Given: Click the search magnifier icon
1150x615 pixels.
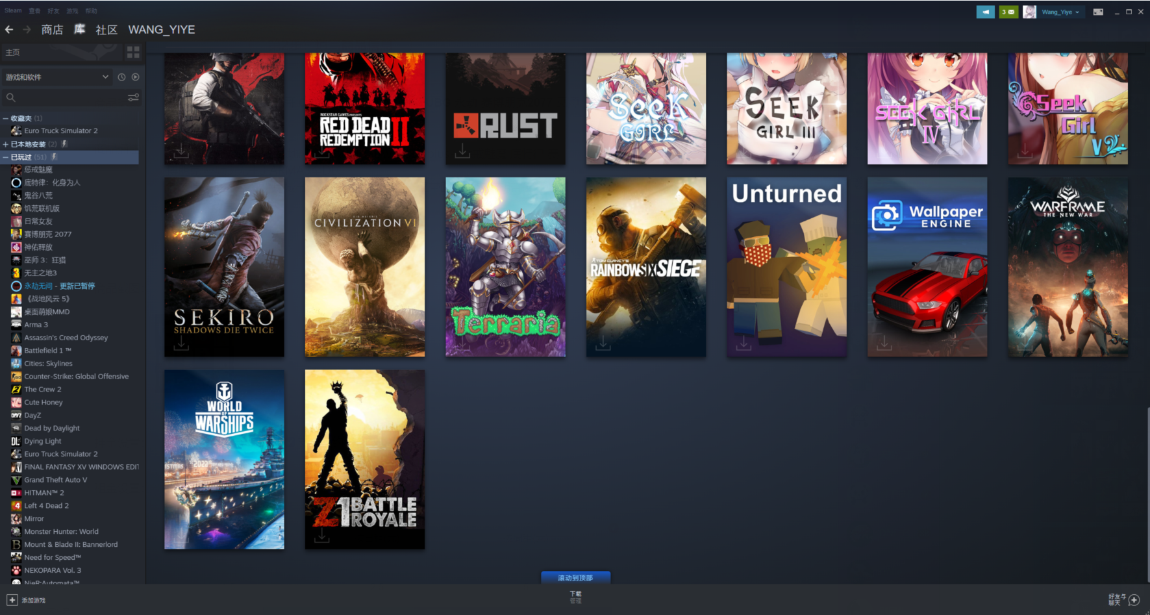Looking at the screenshot, I should [x=10, y=97].
